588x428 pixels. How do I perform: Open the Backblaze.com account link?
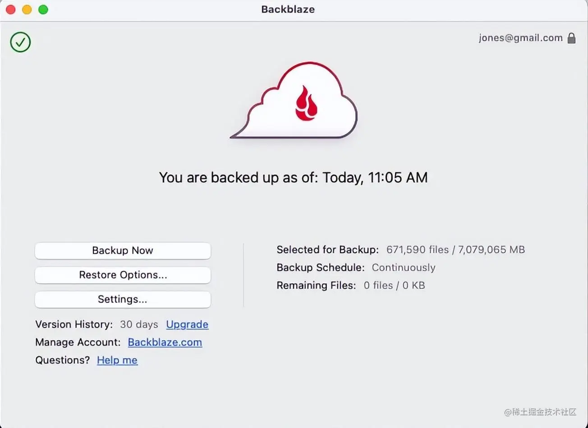coord(165,342)
